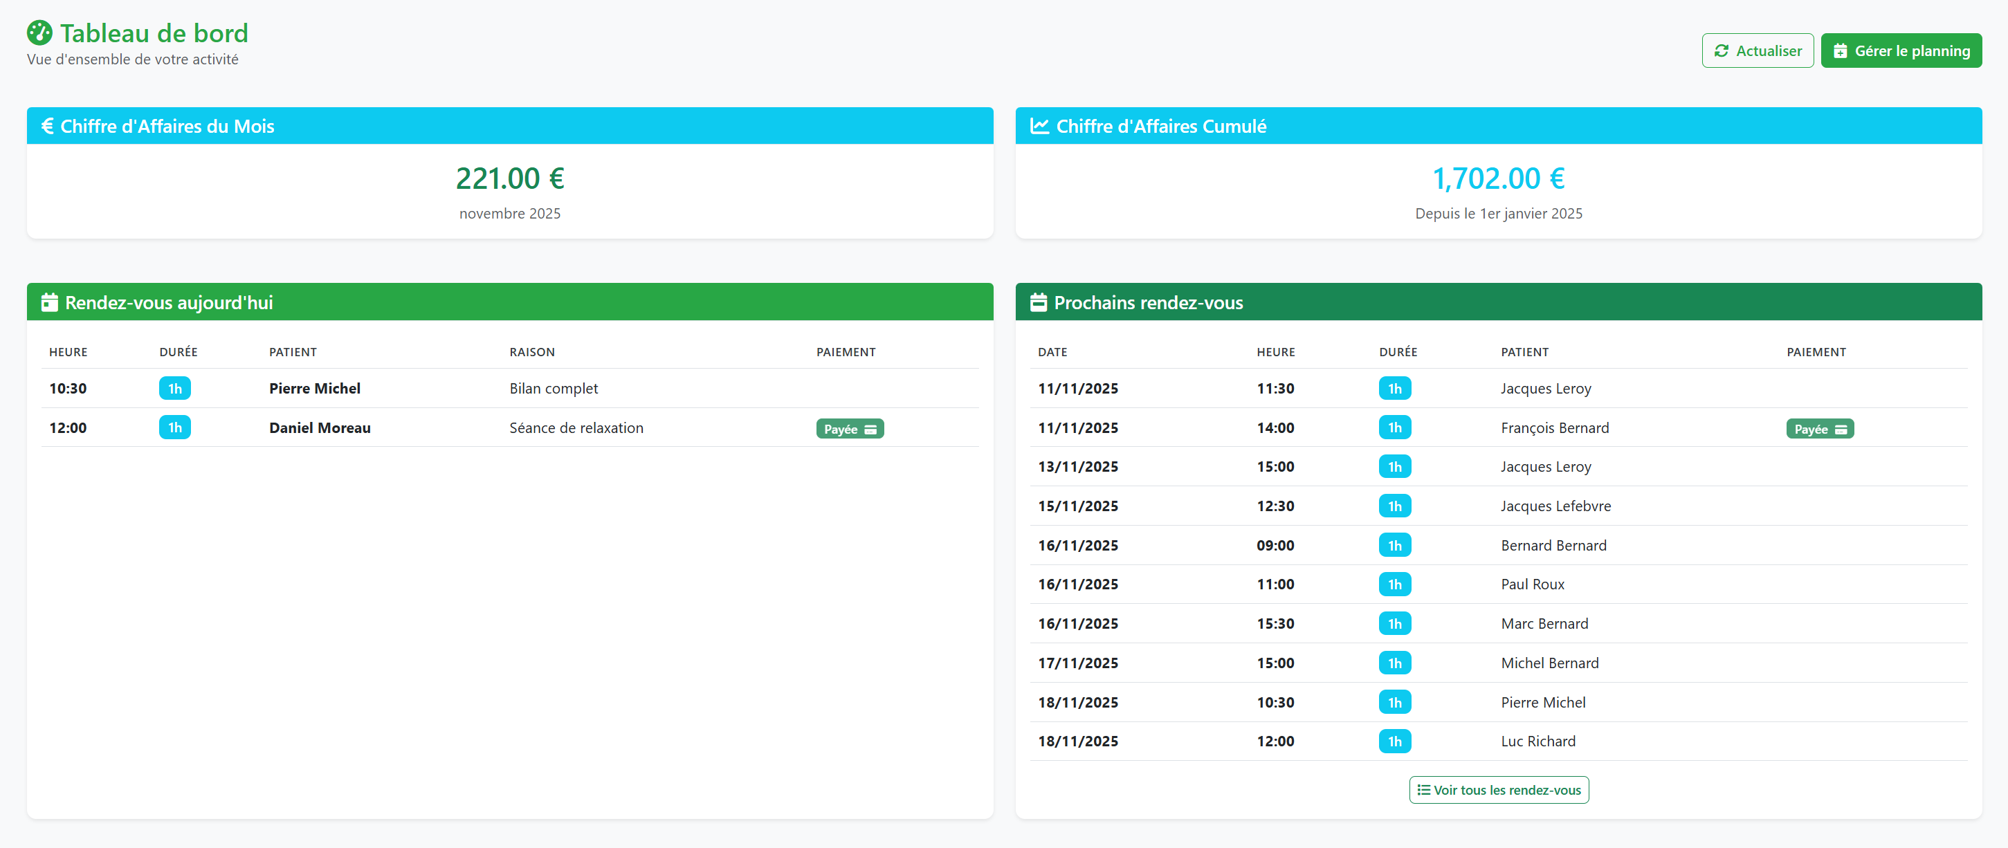The image size is (2008, 848).
Task: Click the calendar-plus icon in Gérer le planning
Action: click(x=1842, y=50)
